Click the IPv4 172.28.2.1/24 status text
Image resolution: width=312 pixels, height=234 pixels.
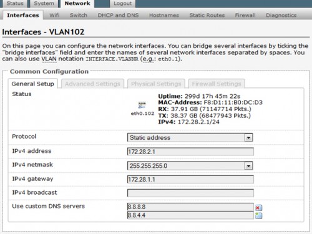(188, 122)
